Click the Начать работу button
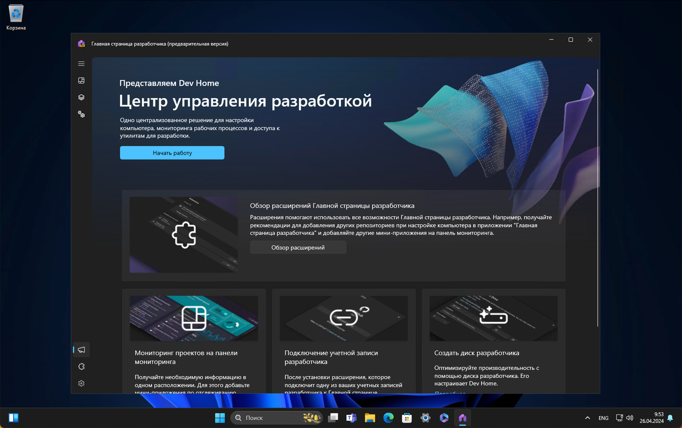682x428 pixels. (172, 153)
